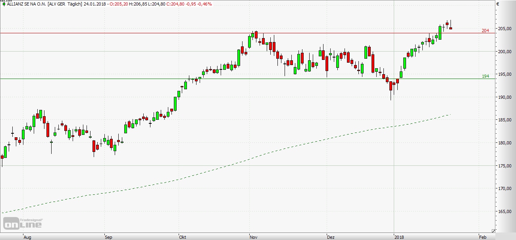This screenshot has width=516, height=240.
Task: Click the Okt label on time axis
Action: 183,237
